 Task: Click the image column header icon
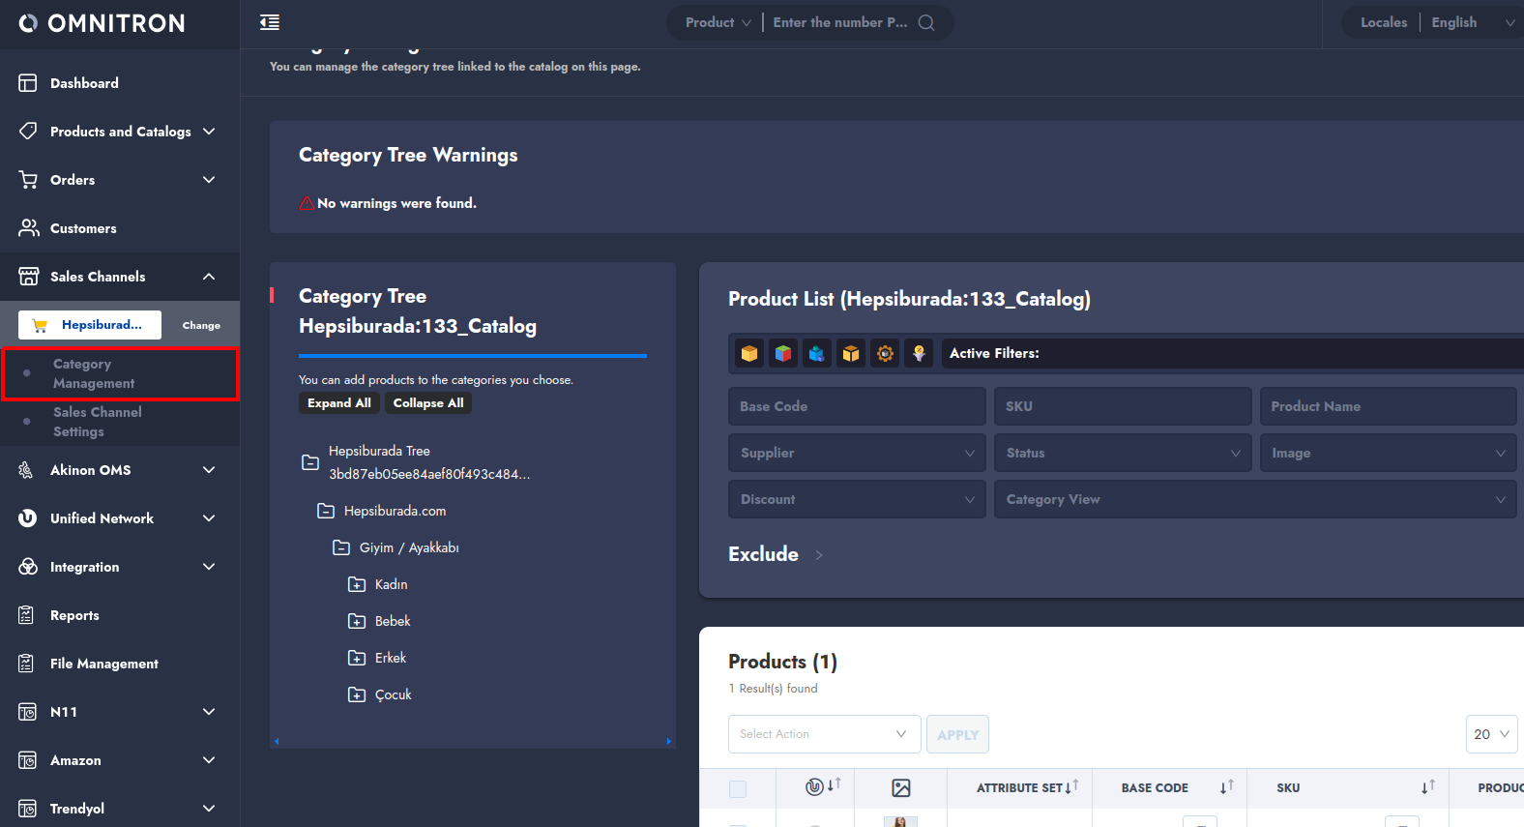pyautogui.click(x=901, y=788)
